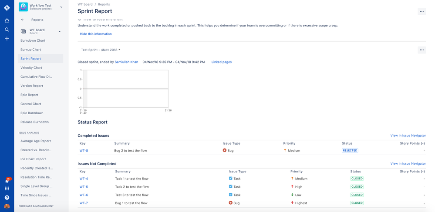Expand the WT board chevron

[x=59, y=32]
